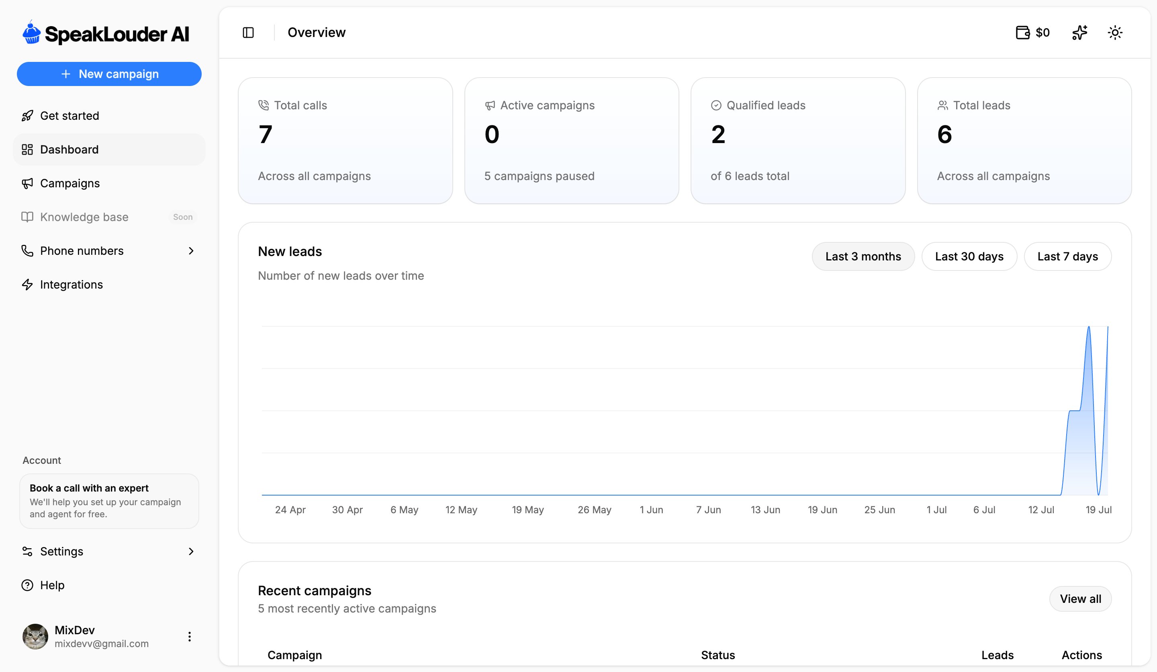This screenshot has height=672, width=1157.
Task: Click the Recent campaigns heading
Action: tap(315, 591)
